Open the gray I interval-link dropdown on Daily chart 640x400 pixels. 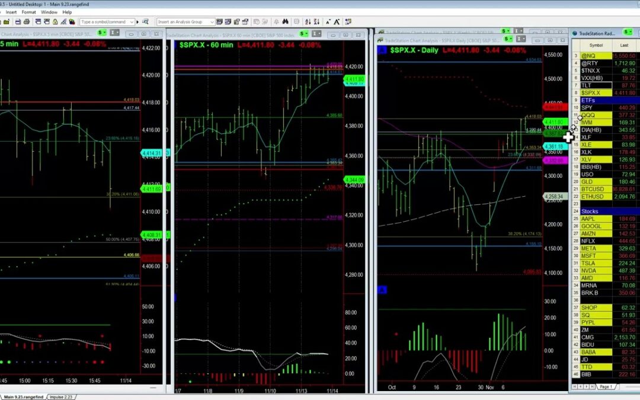point(521,39)
